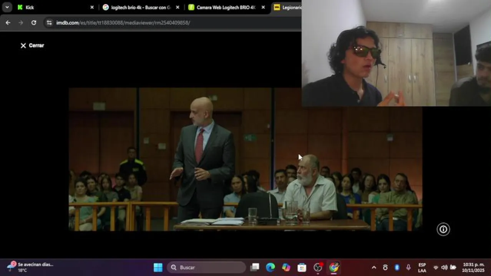Launch Microsoft Edge from the taskbar
The height and width of the screenshot is (276, 491).
pos(270,267)
